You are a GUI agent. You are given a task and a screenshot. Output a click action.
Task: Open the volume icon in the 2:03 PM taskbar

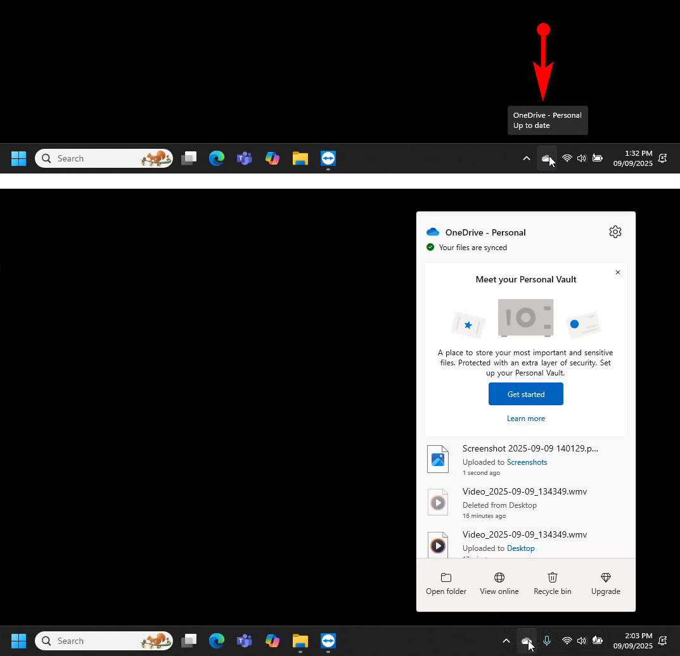click(x=582, y=640)
